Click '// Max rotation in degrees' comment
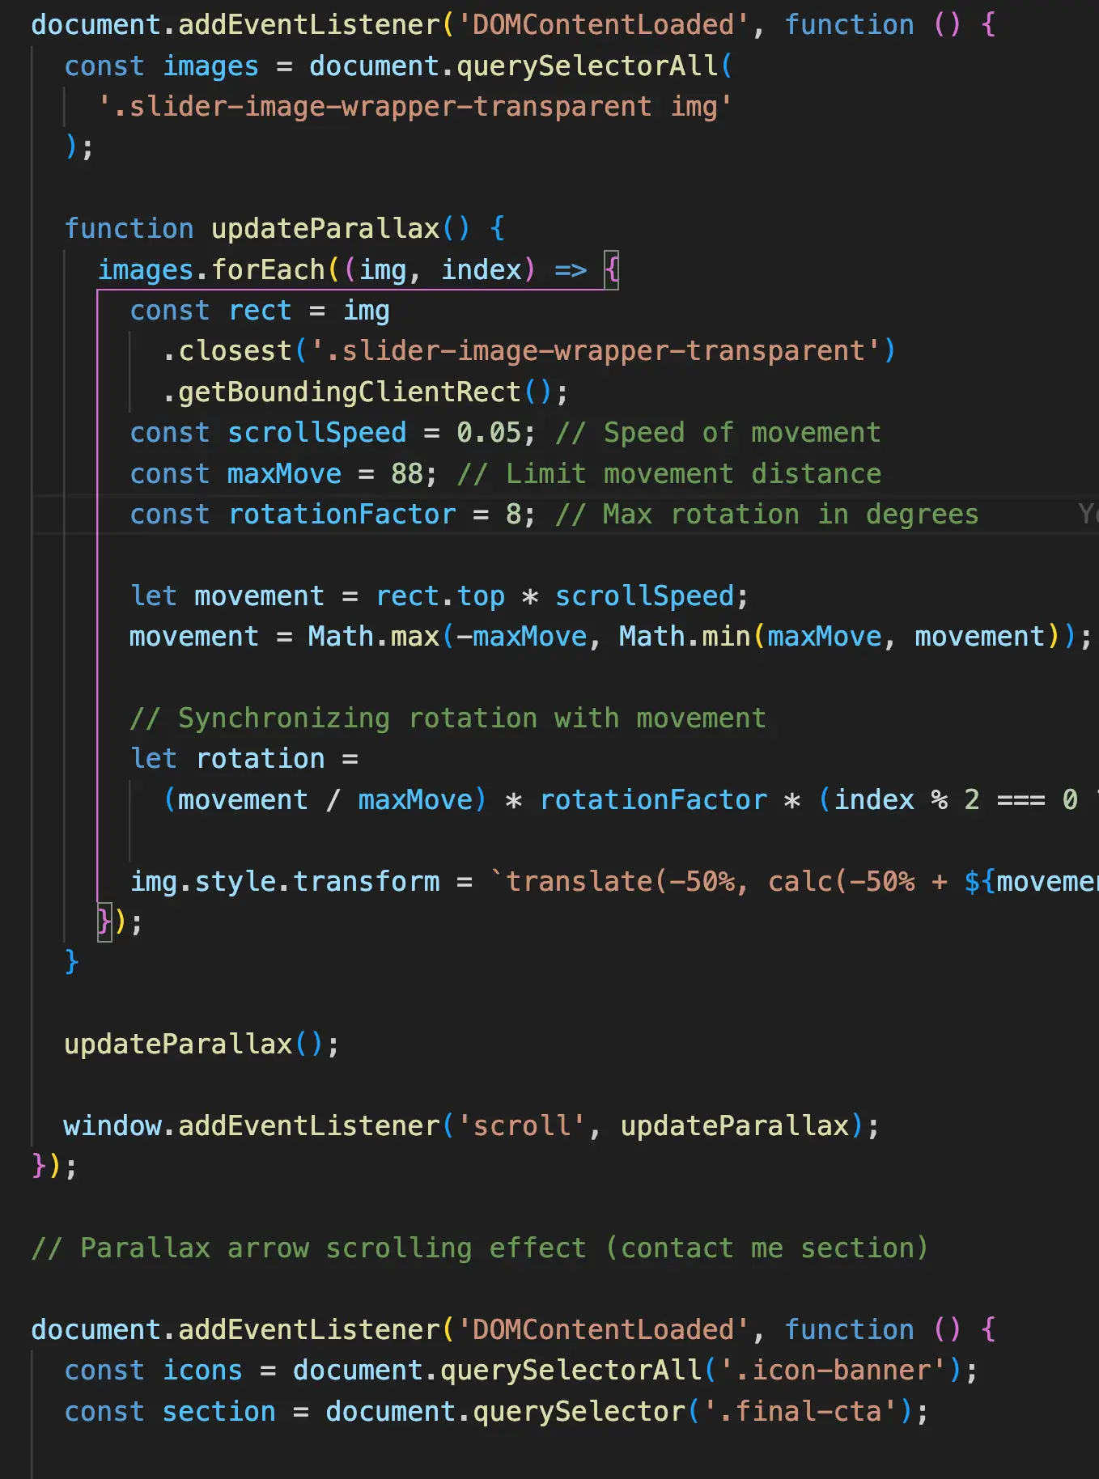1099x1479 pixels. pos(767,515)
